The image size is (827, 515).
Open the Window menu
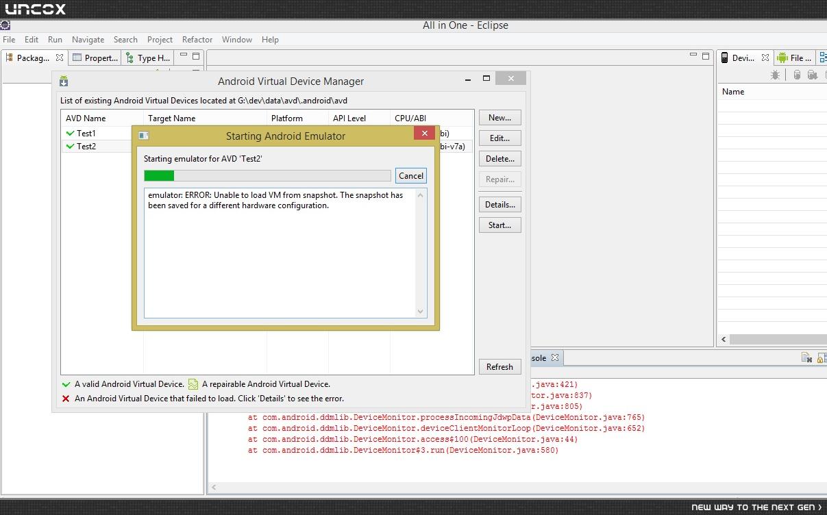pos(237,40)
